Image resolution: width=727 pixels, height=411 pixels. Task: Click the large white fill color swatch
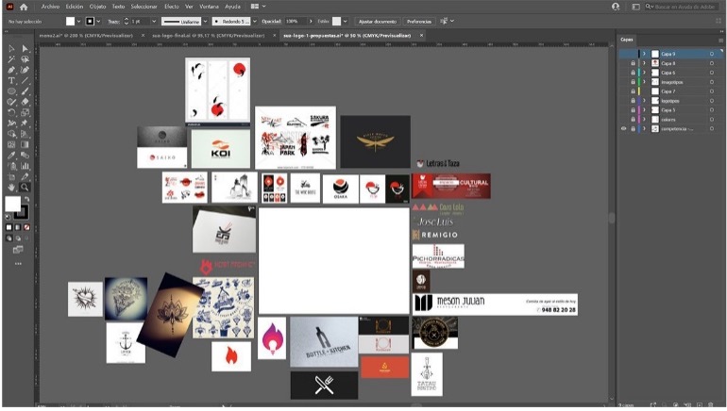[13, 204]
